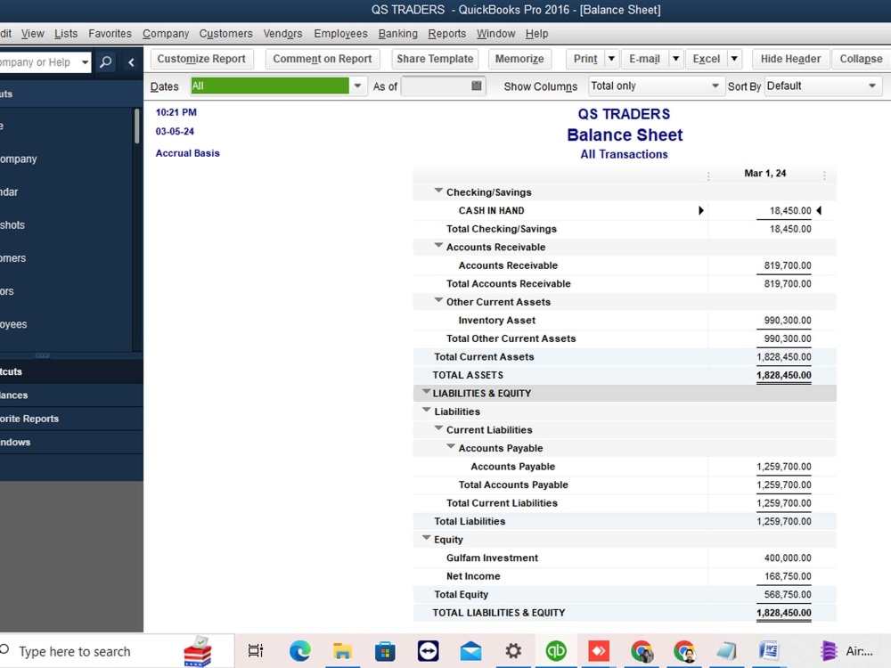Open the Dates dropdown showing All

[357, 86]
